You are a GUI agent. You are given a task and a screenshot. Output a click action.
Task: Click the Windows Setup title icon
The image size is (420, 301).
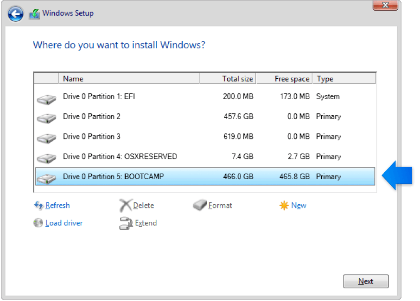34,13
